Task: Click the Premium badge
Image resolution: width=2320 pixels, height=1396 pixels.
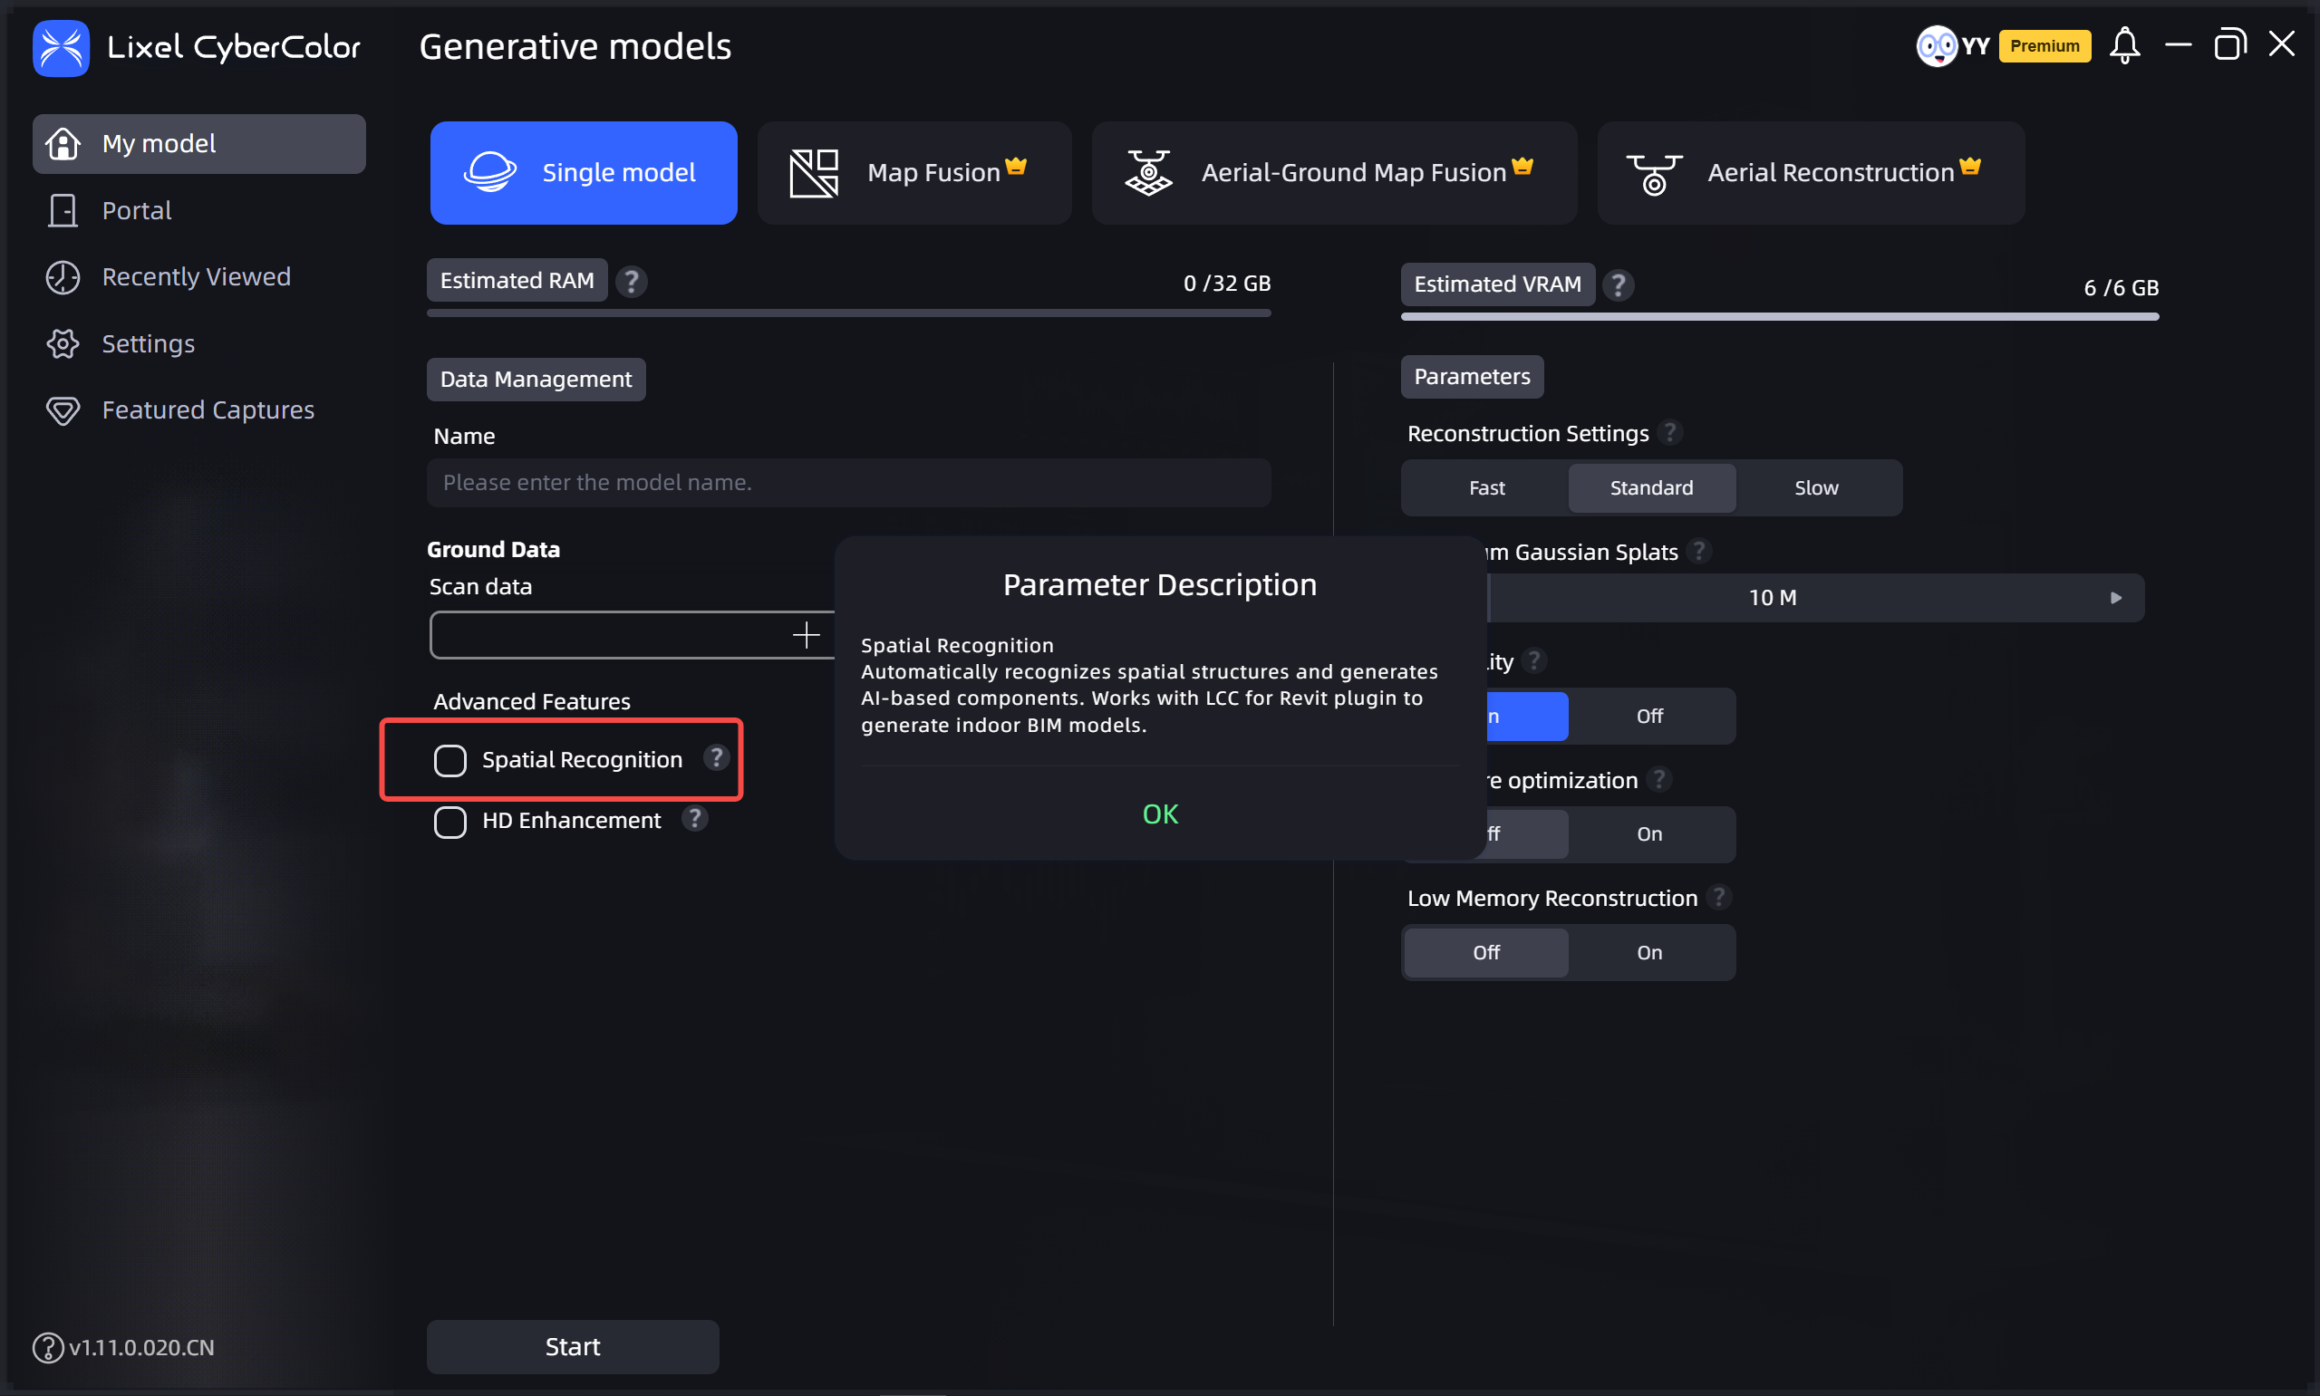Action: click(2044, 45)
